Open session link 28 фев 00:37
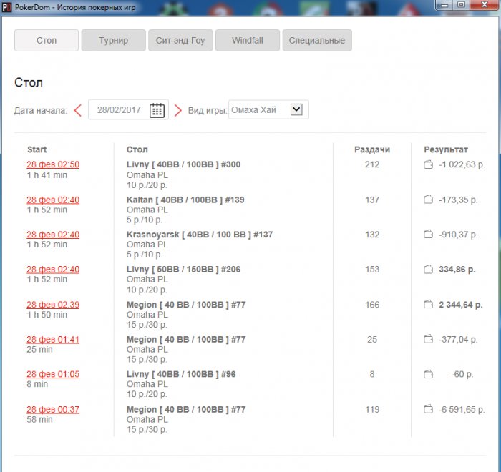 pyautogui.click(x=53, y=409)
